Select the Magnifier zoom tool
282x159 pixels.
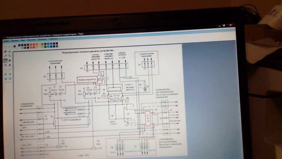pos(10,56)
